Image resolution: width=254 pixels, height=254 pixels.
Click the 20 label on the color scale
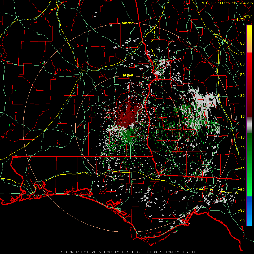[242, 106]
